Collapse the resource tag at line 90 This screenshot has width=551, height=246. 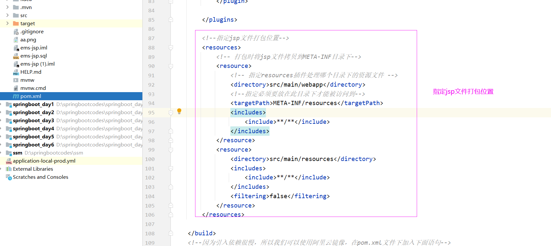(x=171, y=66)
